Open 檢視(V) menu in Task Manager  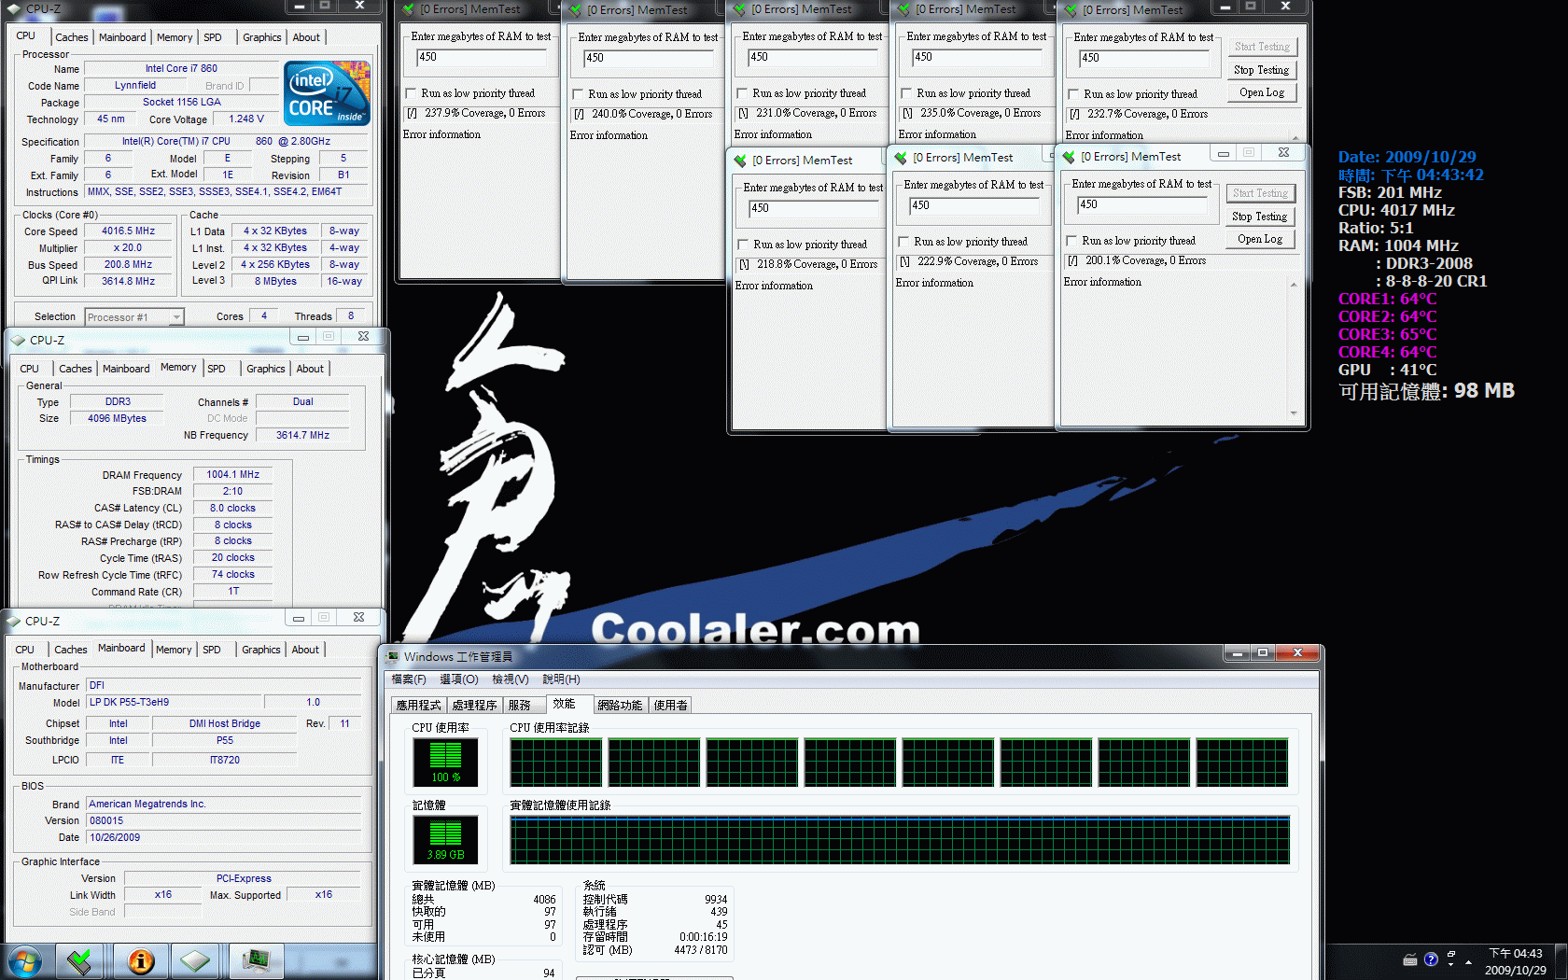(511, 679)
